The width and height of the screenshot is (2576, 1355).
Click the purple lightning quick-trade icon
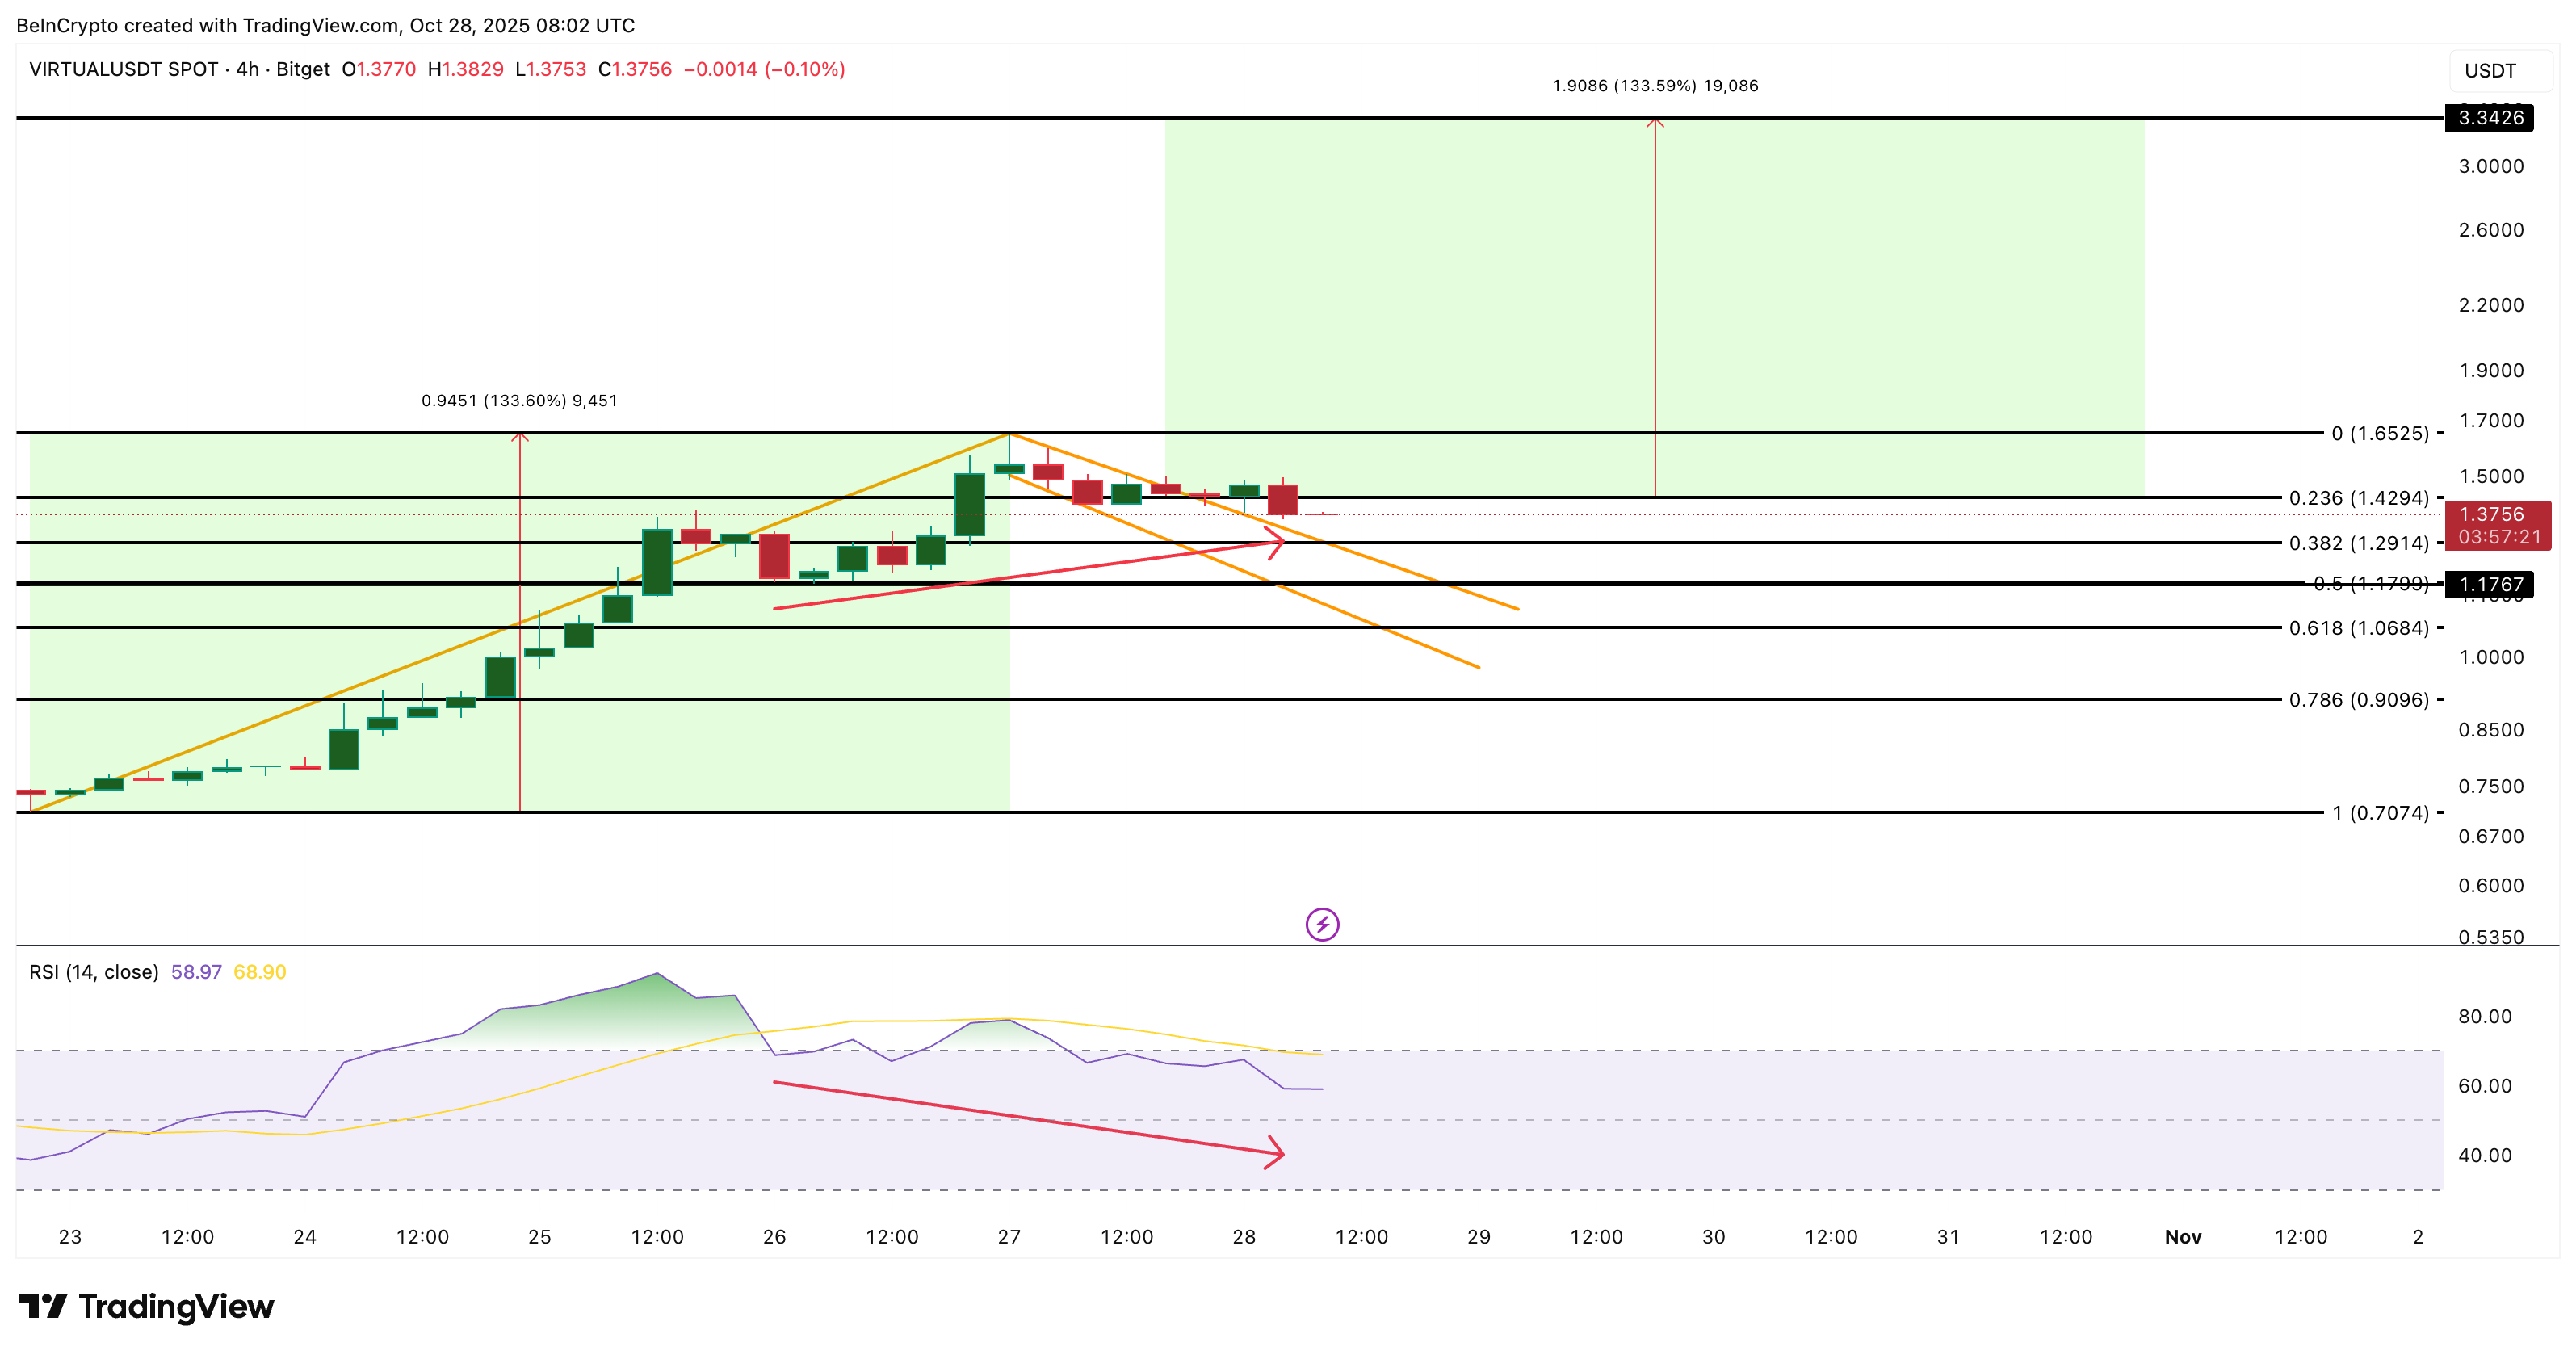pos(1323,923)
